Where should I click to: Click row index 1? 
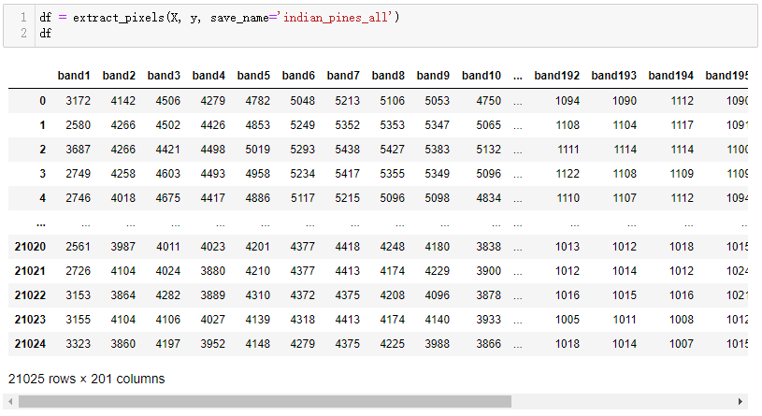pyautogui.click(x=43, y=125)
